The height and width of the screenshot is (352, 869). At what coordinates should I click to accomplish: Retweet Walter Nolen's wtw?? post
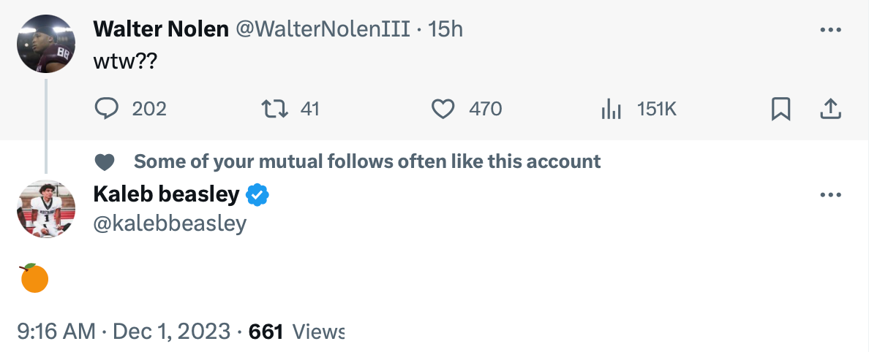(273, 110)
